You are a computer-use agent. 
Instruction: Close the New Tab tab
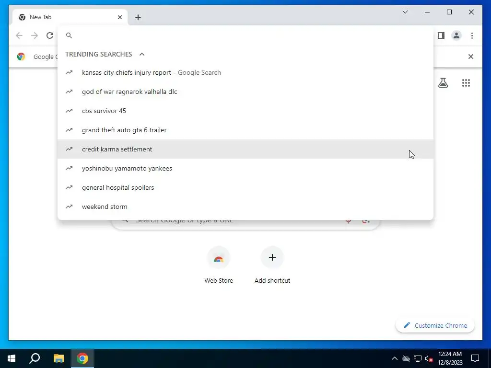pos(119,17)
